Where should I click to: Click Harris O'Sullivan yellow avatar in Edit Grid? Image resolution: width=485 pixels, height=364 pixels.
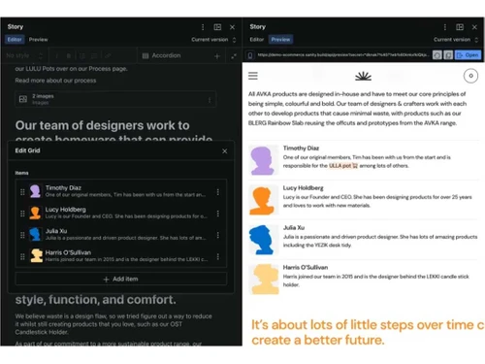coord(36,255)
